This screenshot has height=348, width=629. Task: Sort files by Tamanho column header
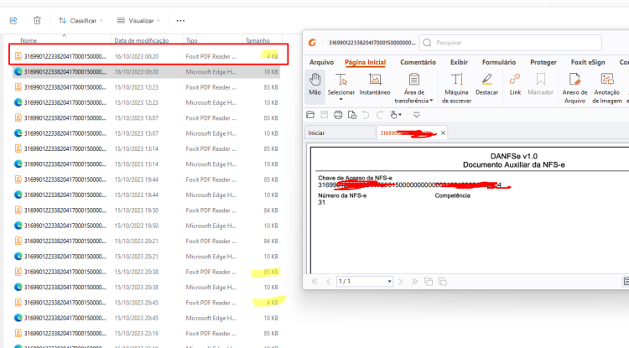(257, 40)
